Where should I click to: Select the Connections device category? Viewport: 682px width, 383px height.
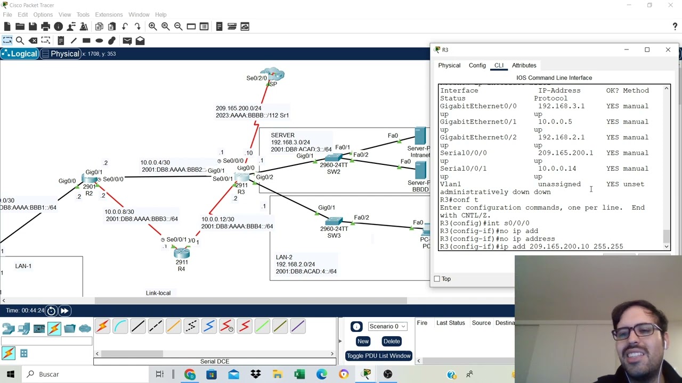tap(54, 329)
